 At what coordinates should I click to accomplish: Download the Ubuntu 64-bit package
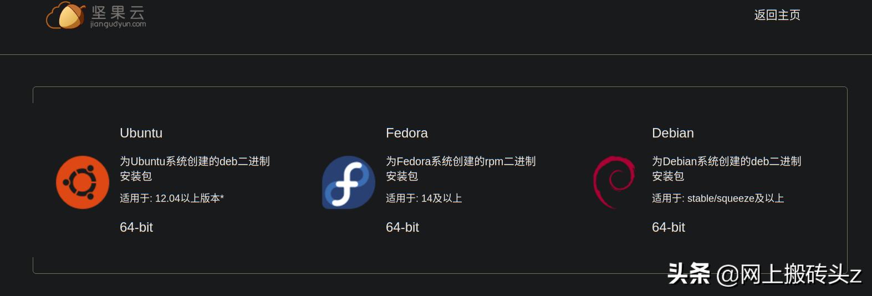tap(136, 227)
